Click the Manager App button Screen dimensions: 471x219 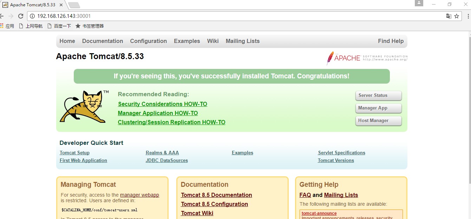point(379,108)
